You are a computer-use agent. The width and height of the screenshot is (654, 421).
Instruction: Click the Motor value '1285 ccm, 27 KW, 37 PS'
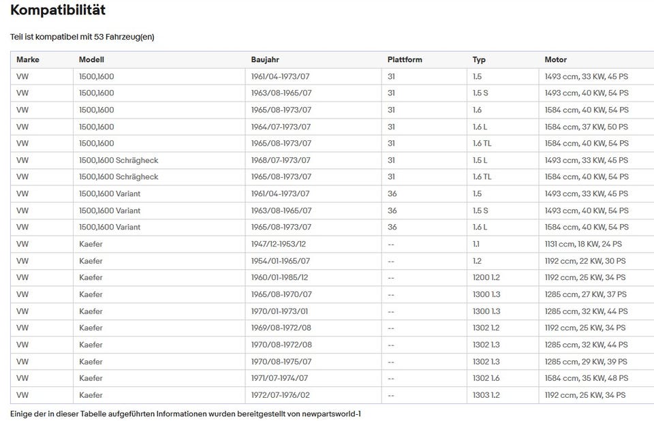586,294
